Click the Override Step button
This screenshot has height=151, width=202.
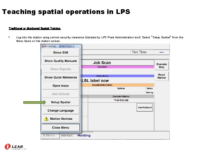[162, 66]
